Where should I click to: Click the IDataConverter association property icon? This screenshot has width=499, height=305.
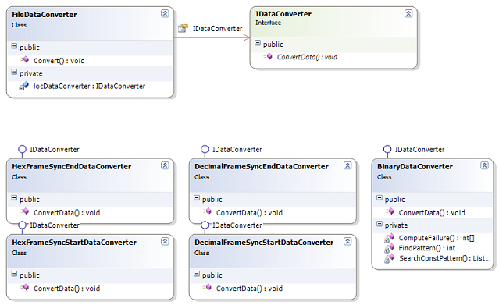[183, 28]
